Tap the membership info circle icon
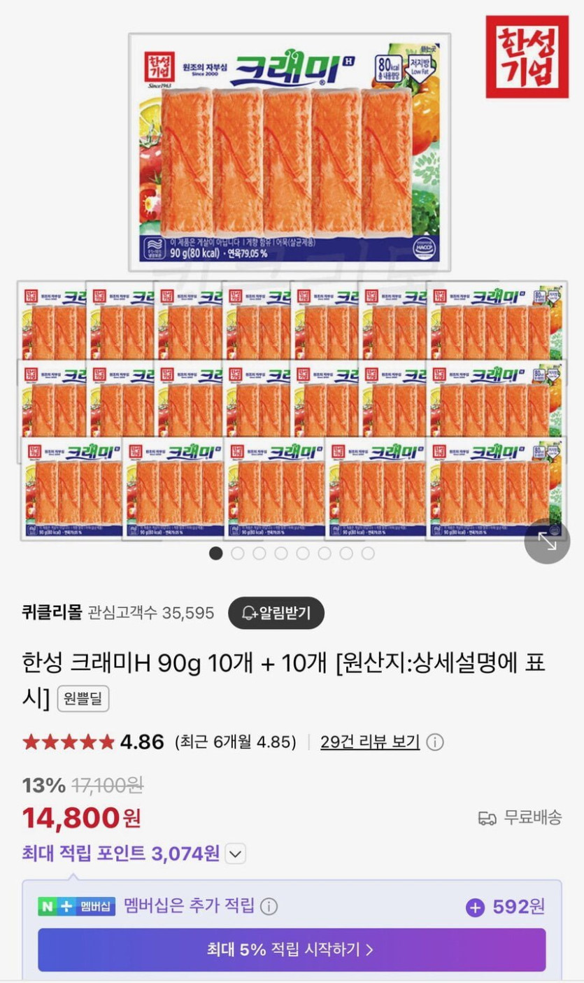The image size is (584, 983). pos(269,907)
